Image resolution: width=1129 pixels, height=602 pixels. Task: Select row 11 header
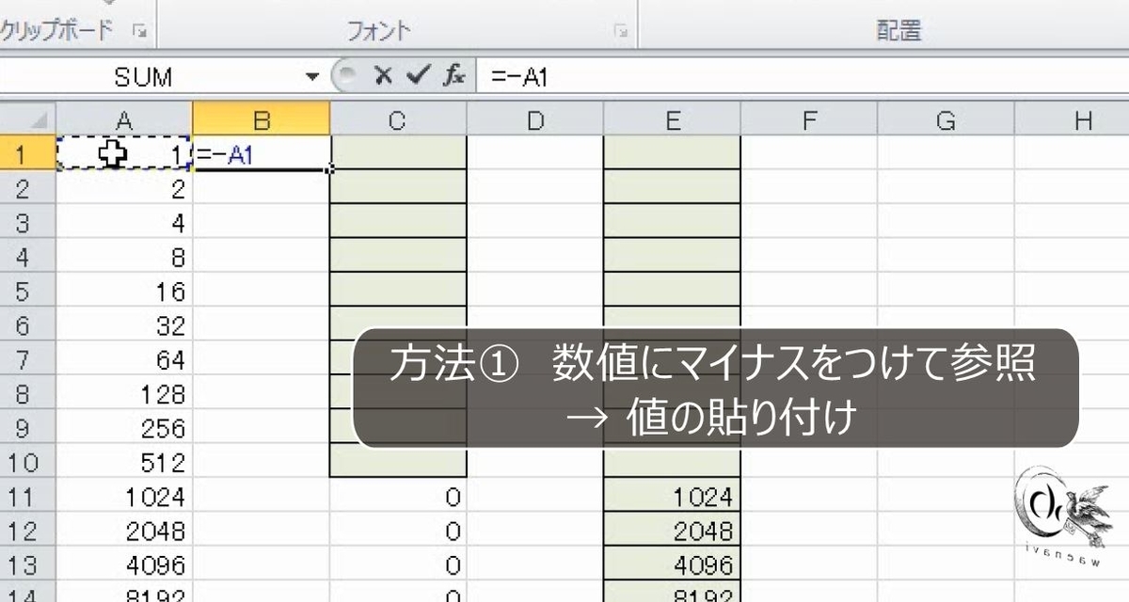click(x=28, y=495)
